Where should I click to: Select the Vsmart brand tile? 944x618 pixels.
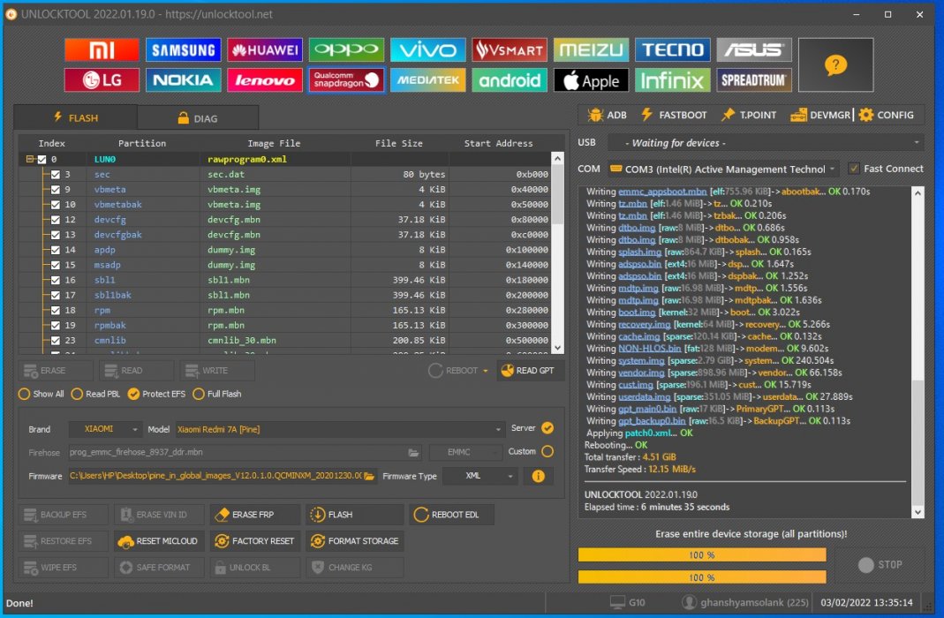click(x=510, y=50)
